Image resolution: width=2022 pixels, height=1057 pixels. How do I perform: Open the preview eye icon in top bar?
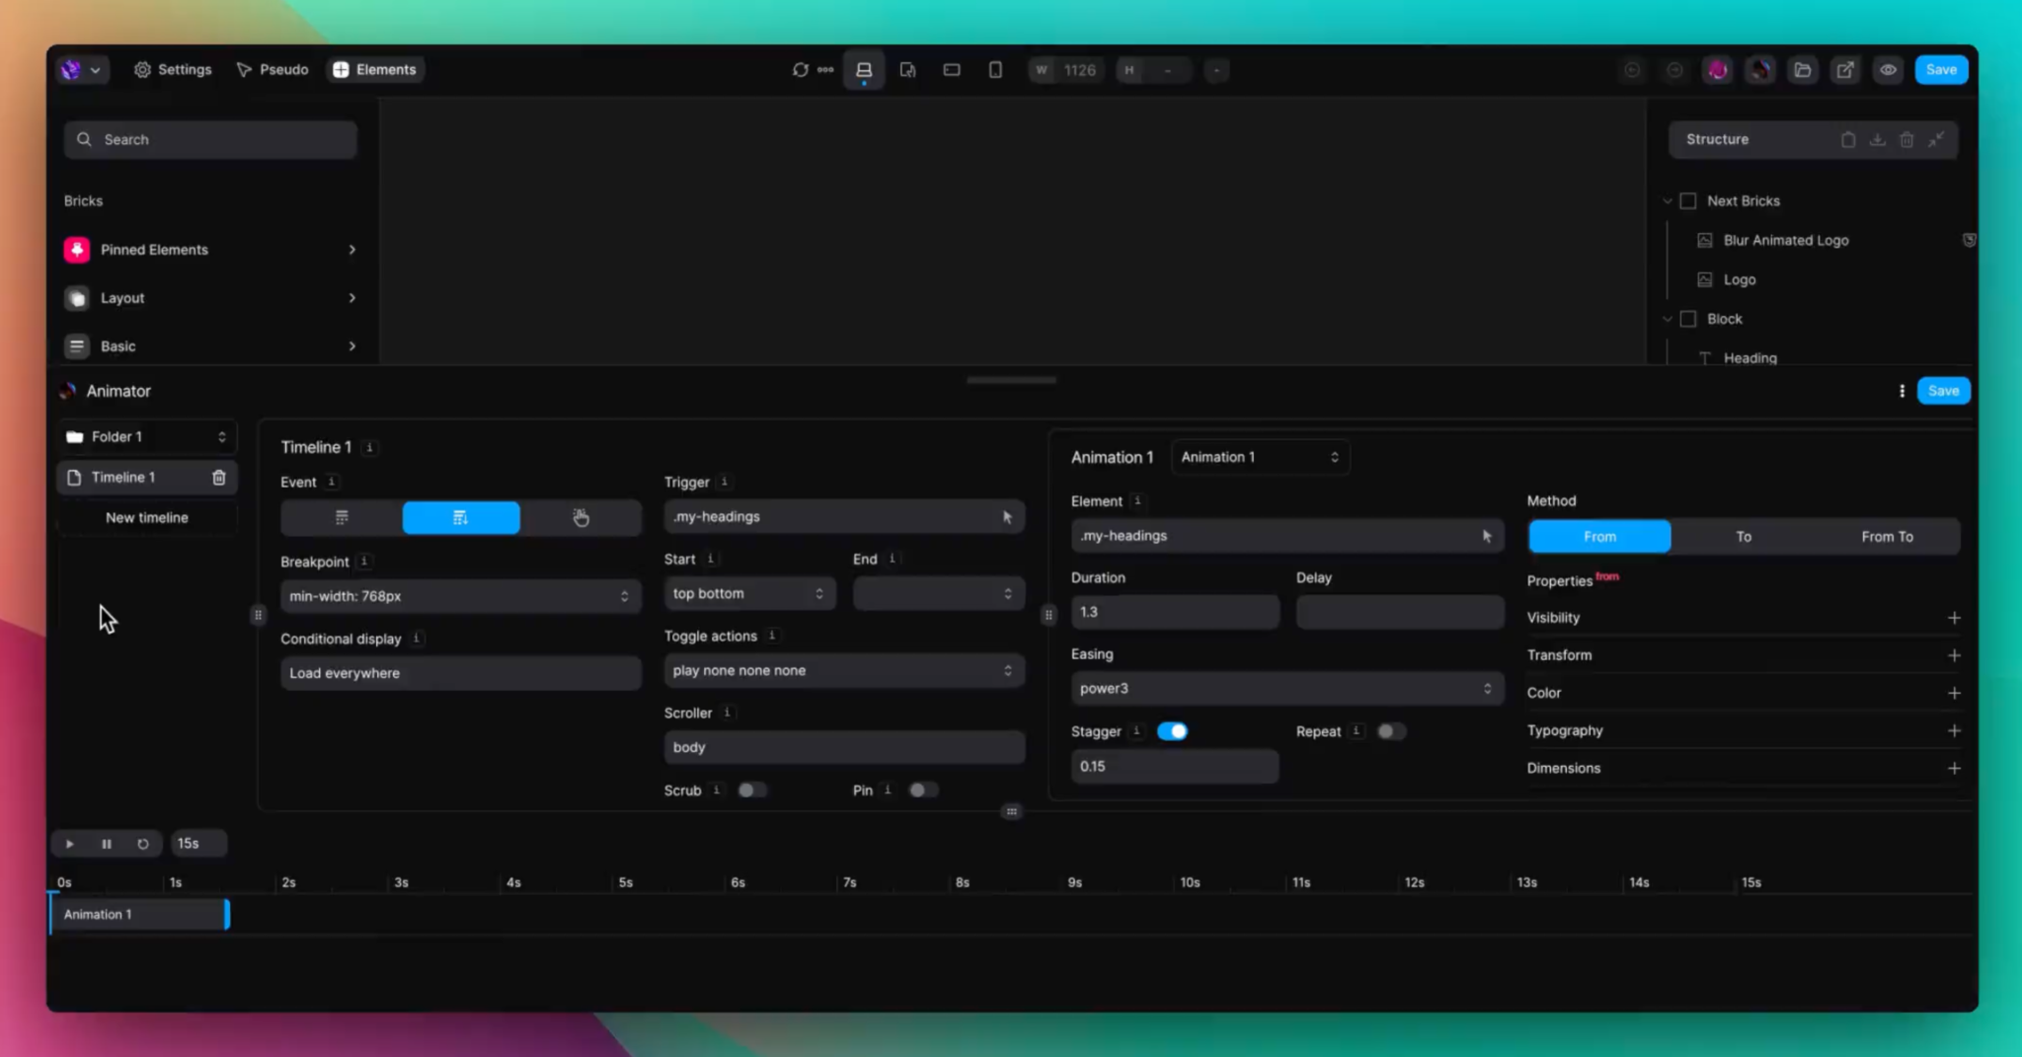coord(1888,70)
